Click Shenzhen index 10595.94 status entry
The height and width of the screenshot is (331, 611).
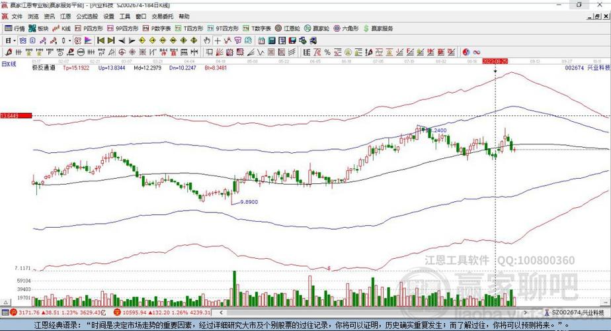tap(162, 312)
